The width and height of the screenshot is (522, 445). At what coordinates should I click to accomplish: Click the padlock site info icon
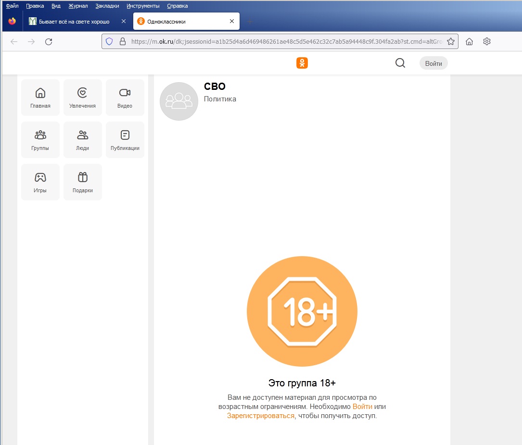click(x=123, y=42)
